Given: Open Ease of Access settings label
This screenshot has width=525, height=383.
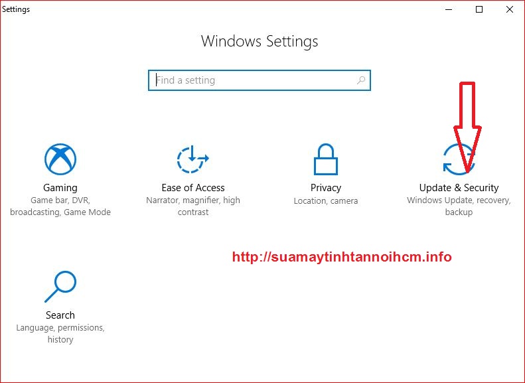Looking at the screenshot, I should 193,188.
